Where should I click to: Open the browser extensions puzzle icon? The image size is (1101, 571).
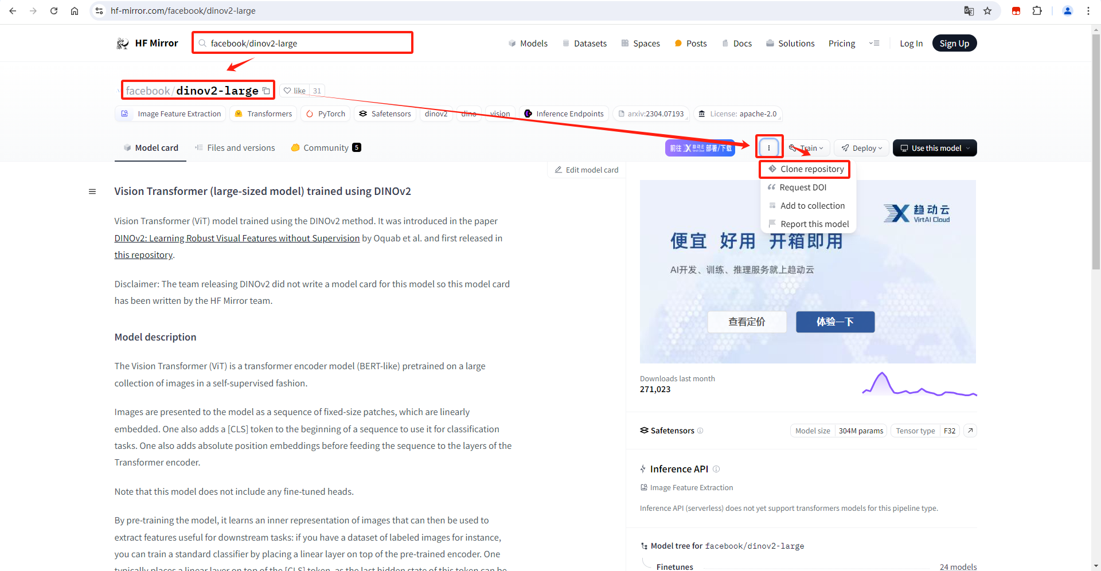1037,11
